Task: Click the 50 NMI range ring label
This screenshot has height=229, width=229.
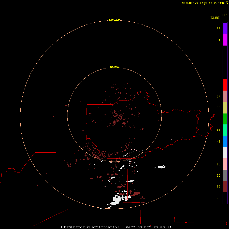Action: [x=114, y=67]
